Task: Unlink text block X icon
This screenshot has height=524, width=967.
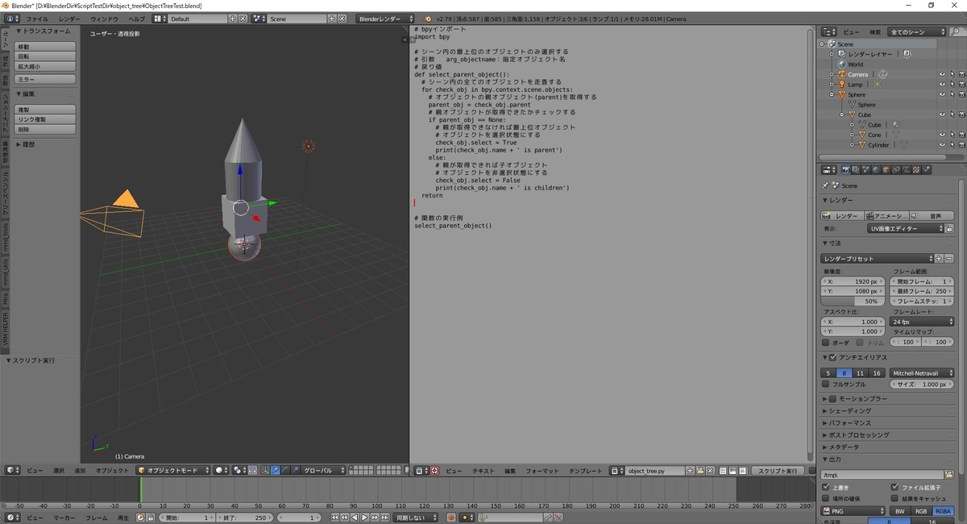Action: click(x=710, y=471)
